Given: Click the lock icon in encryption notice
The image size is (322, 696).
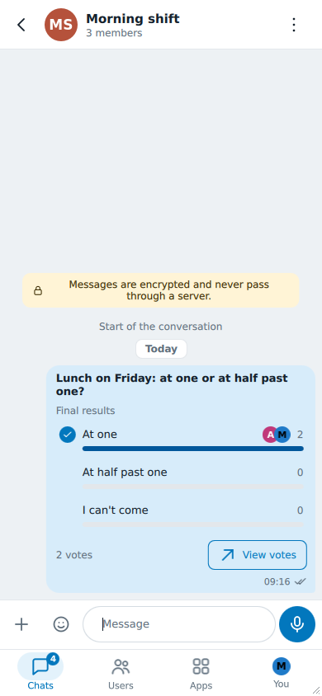Looking at the screenshot, I should (x=38, y=291).
